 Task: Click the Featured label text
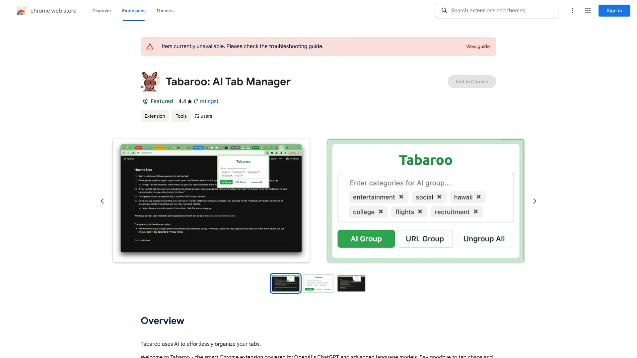[x=162, y=101]
